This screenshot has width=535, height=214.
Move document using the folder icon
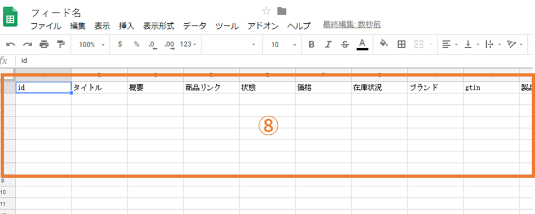pyautogui.click(x=282, y=11)
